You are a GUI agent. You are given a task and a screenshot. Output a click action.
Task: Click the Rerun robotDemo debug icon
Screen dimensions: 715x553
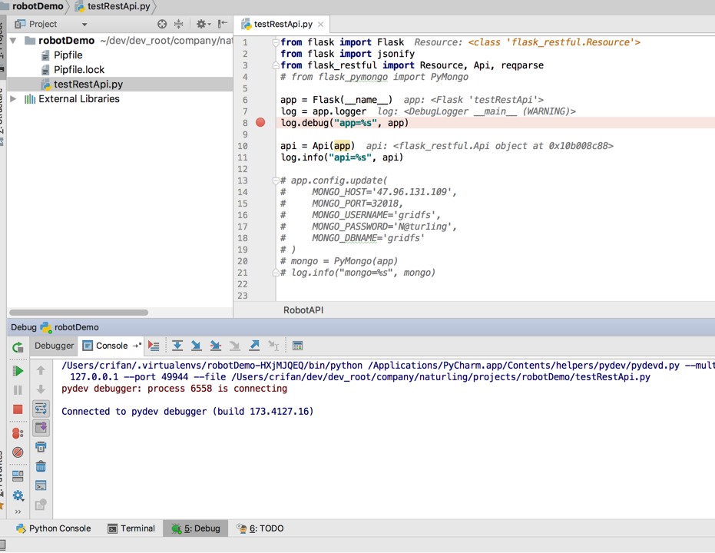click(18, 347)
